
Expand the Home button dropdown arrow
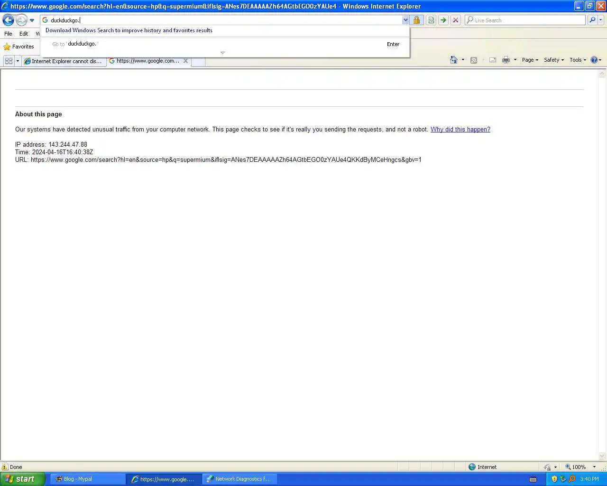(463, 60)
